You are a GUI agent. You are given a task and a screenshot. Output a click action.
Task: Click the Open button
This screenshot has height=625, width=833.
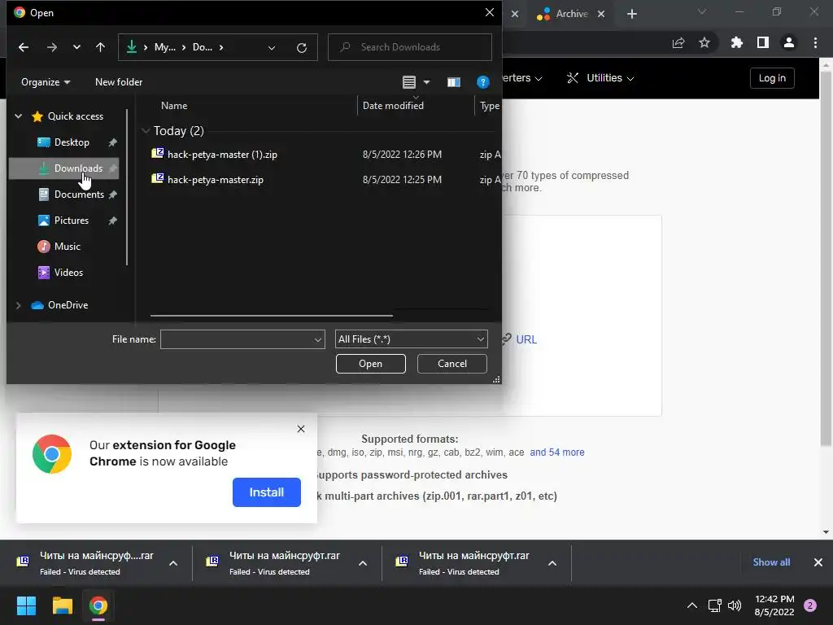pos(371,364)
